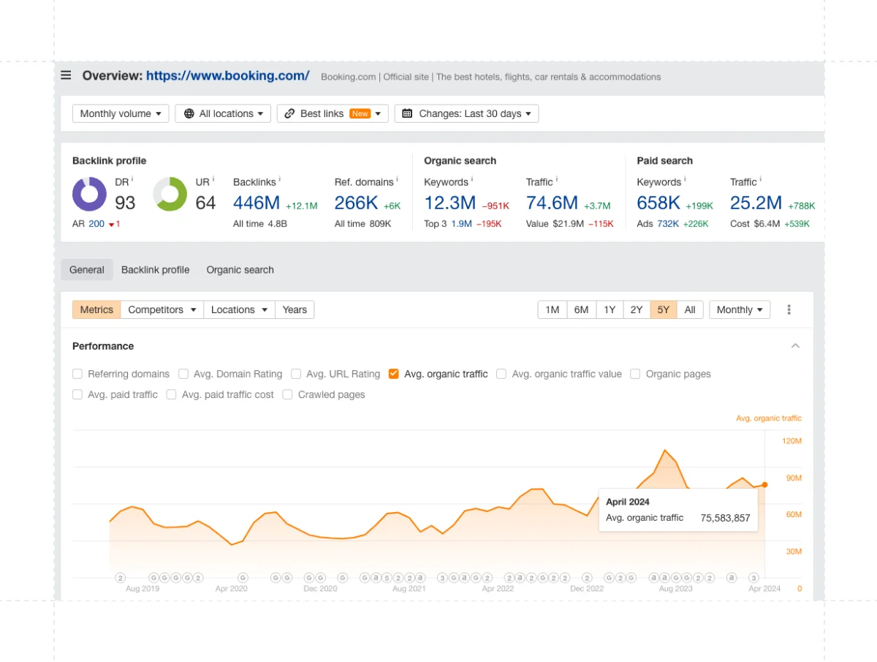
Task: Click the info icon next to Backlinks
Action: (280, 179)
